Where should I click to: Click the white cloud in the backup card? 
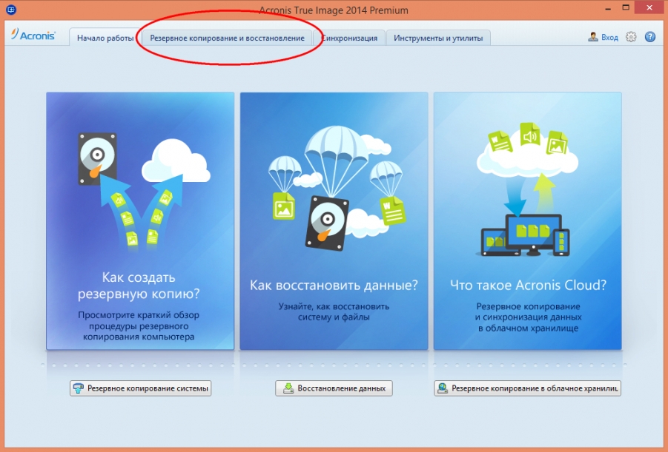point(176,158)
